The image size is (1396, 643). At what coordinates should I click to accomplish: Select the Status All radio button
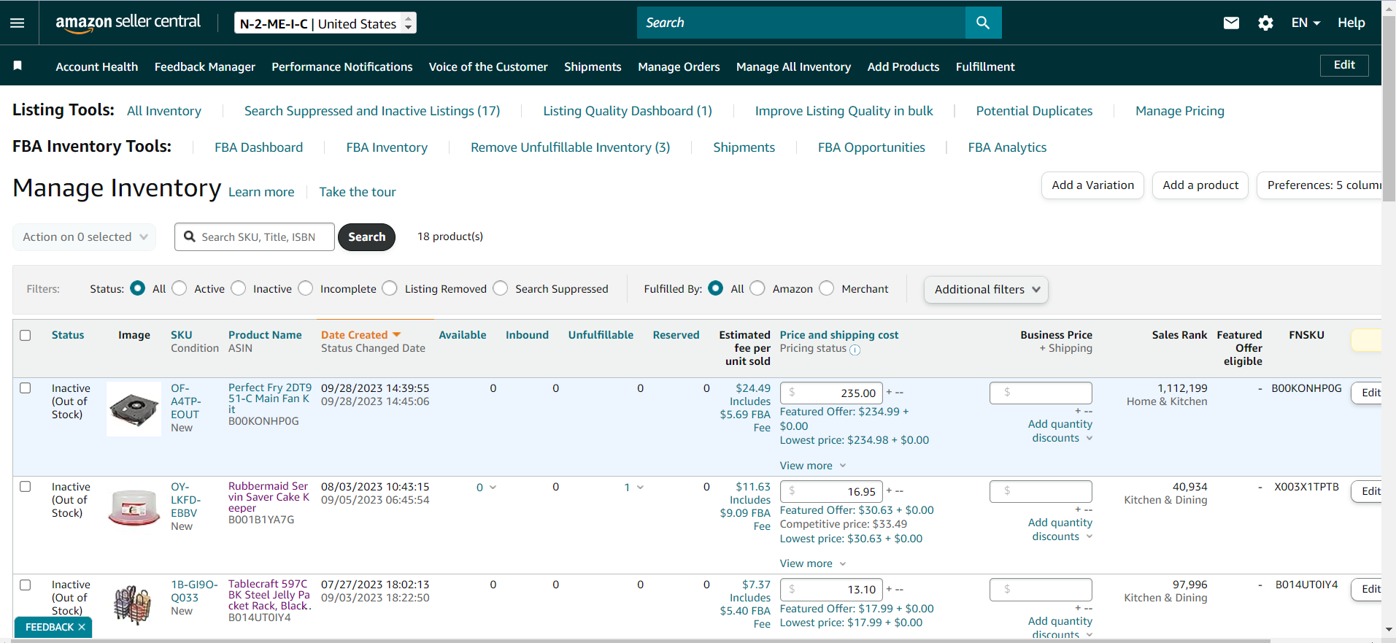coord(137,288)
